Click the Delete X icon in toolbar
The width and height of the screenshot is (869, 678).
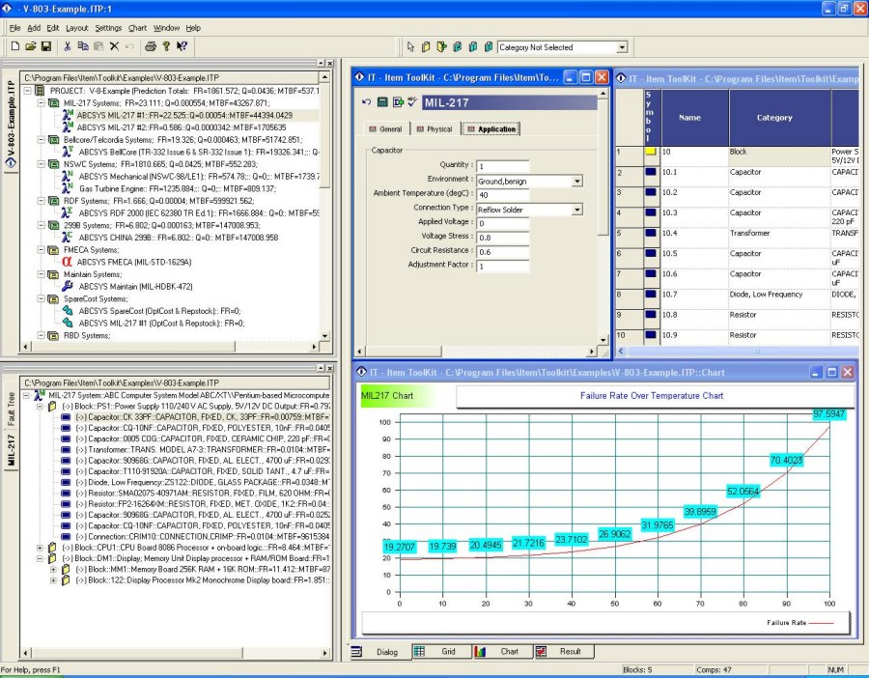click(114, 46)
